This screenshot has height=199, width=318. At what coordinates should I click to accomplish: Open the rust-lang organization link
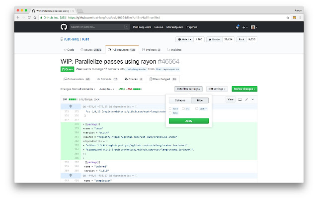[x=72, y=39]
